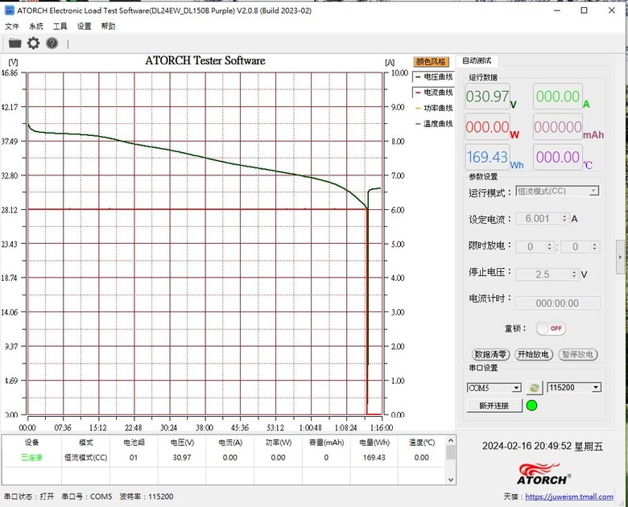Minimize the ATORCH window
The height and width of the screenshot is (507, 628).
click(x=556, y=10)
